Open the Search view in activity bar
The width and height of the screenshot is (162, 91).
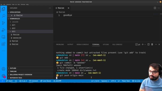[3, 16]
